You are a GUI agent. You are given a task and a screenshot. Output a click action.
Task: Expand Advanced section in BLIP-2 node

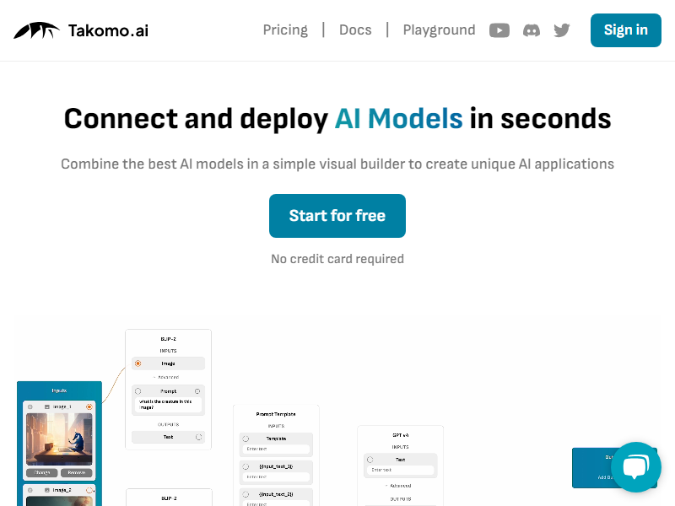click(x=166, y=377)
